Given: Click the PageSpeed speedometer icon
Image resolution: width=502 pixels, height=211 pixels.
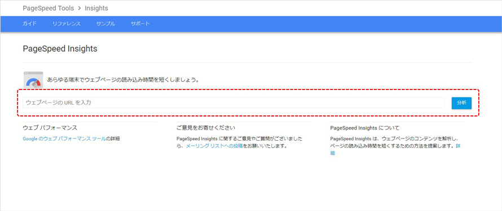Looking at the screenshot, I should pos(33,80).
